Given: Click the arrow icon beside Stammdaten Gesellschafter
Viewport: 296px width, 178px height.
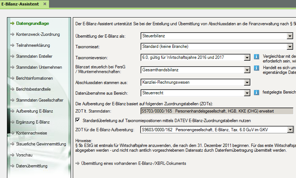Looking at the screenshot, I should [x=12, y=100].
